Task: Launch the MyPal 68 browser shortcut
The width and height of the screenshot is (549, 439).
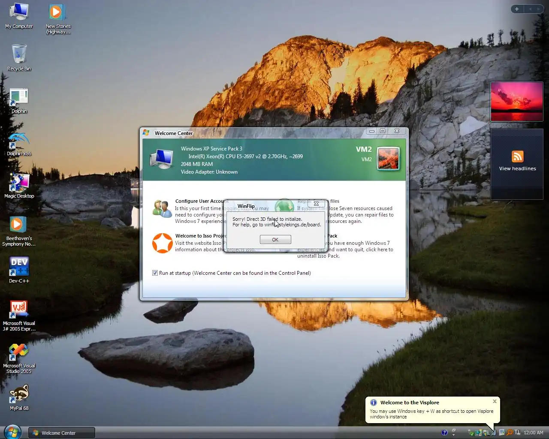Action: [x=19, y=397]
